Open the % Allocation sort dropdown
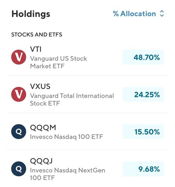The height and width of the screenshot is (187, 175). coord(138,14)
